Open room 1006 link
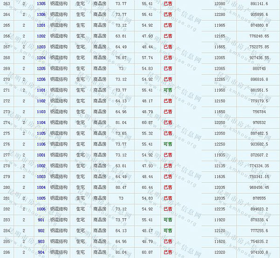280x258 pixels. coord(41,209)
